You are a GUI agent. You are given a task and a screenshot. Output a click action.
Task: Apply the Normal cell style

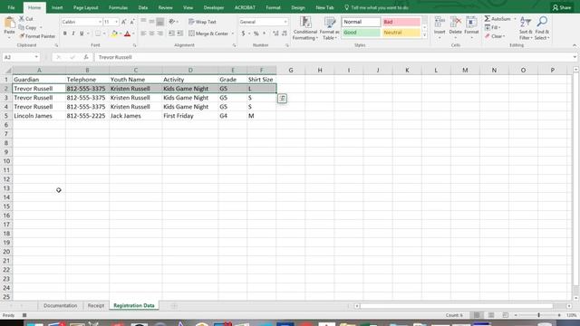point(361,22)
